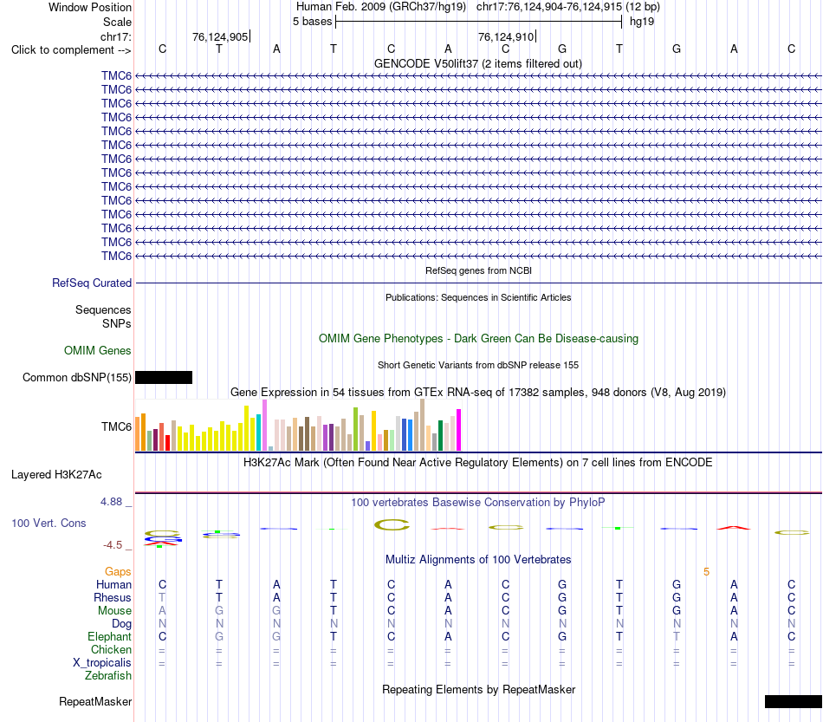Screen dimensions: 823x722
Task: Click the -4.5 PhyloP lower scale value
Action: pos(113,545)
